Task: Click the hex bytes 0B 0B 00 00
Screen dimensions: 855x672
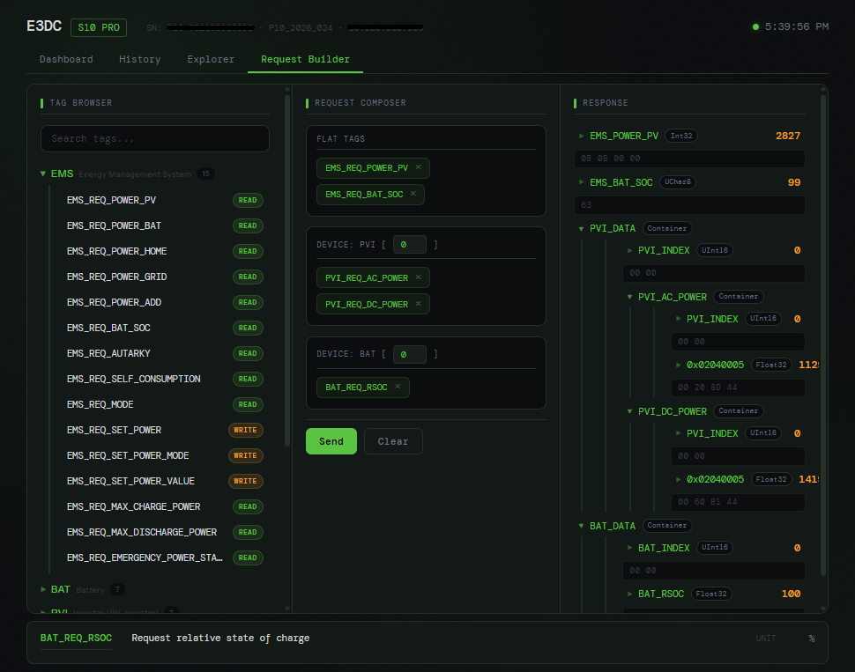Action: pyautogui.click(x=611, y=159)
